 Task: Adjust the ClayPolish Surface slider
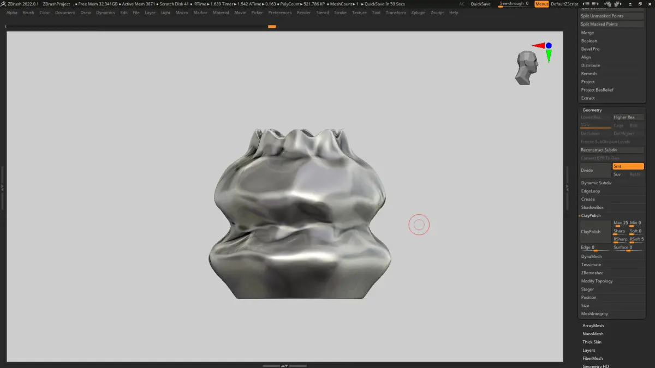point(628,248)
